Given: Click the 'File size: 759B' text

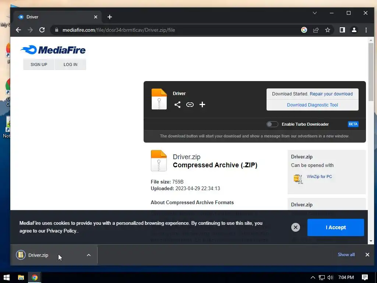Looking at the screenshot, I should (167, 182).
